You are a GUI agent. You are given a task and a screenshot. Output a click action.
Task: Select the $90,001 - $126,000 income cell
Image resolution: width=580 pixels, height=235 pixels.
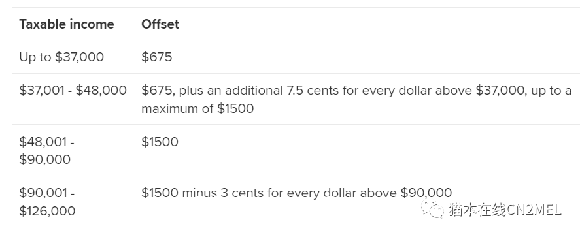47,202
